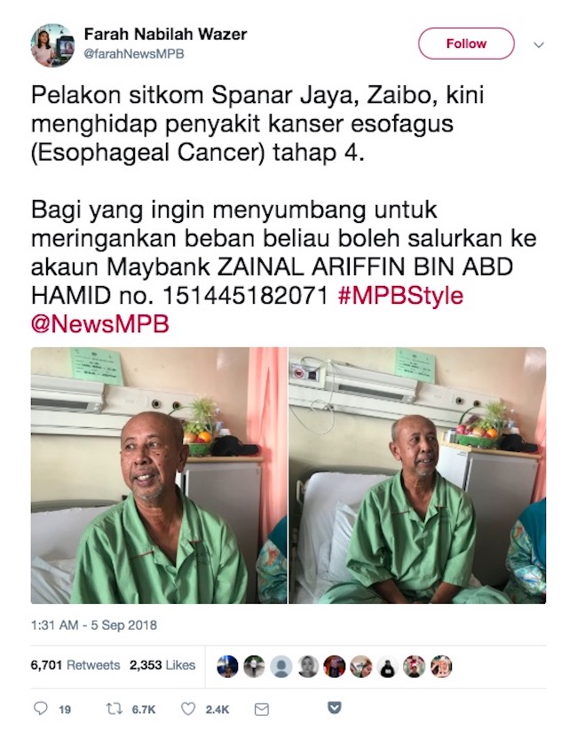Like the tweet with the heart icon
This screenshot has width=577, height=731.
(188, 709)
